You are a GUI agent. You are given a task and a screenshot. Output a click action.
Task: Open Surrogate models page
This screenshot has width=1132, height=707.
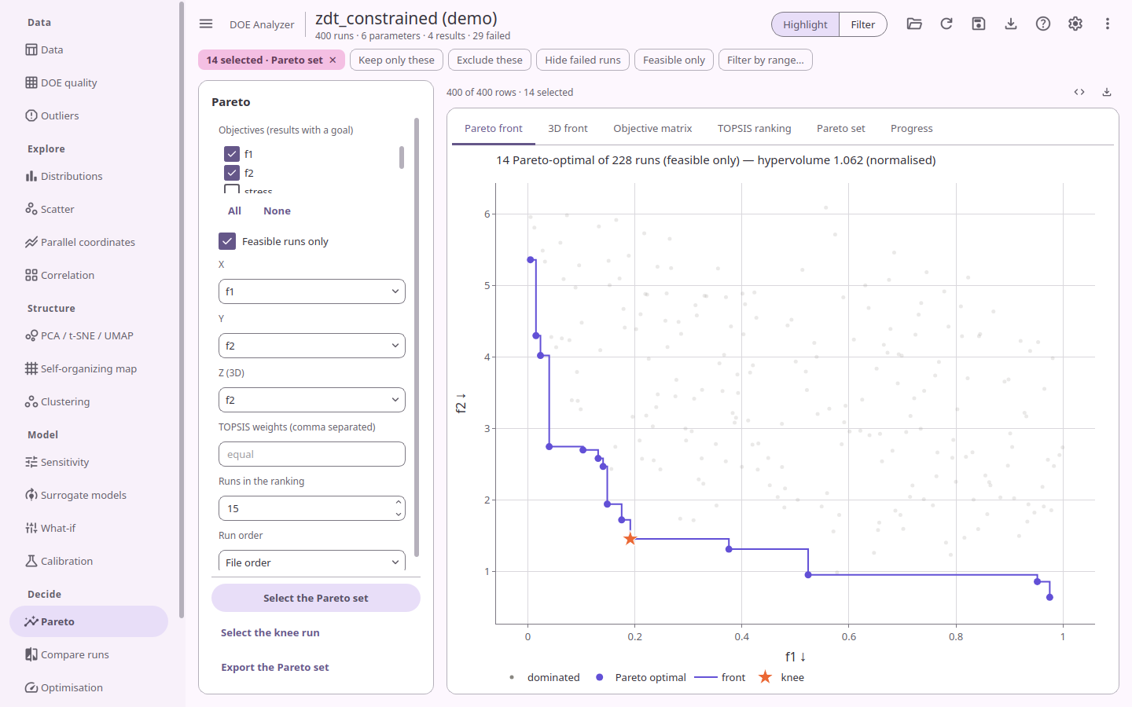89,495
